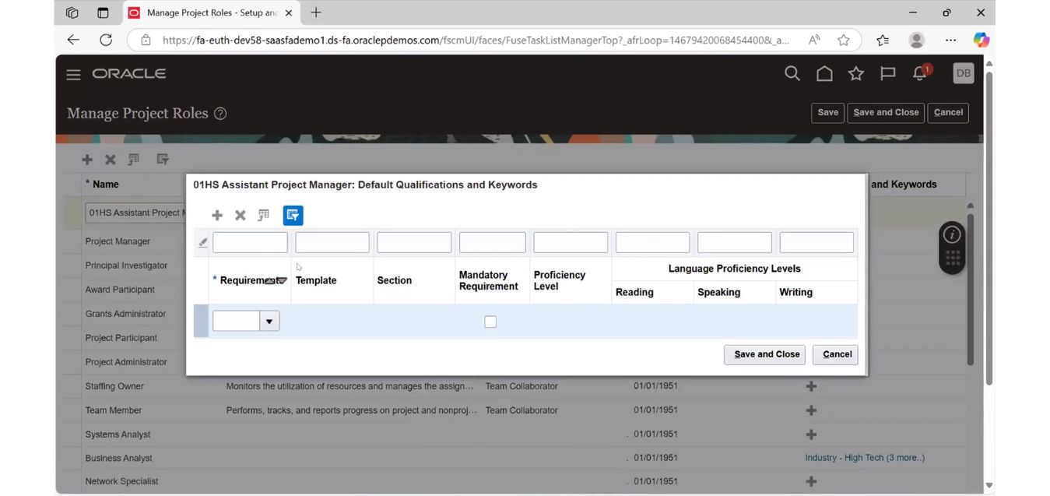Switch to the Manage Project Roles browser tab

coord(206,12)
